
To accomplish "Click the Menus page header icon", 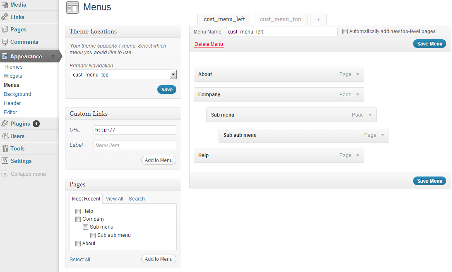I will pos(72,7).
